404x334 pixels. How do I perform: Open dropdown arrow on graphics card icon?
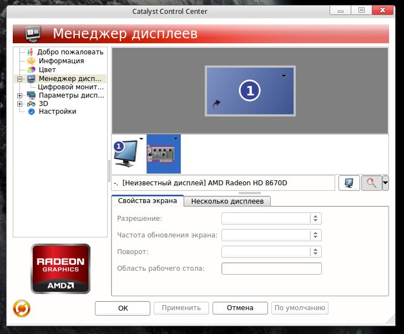pyautogui.click(x=176, y=139)
